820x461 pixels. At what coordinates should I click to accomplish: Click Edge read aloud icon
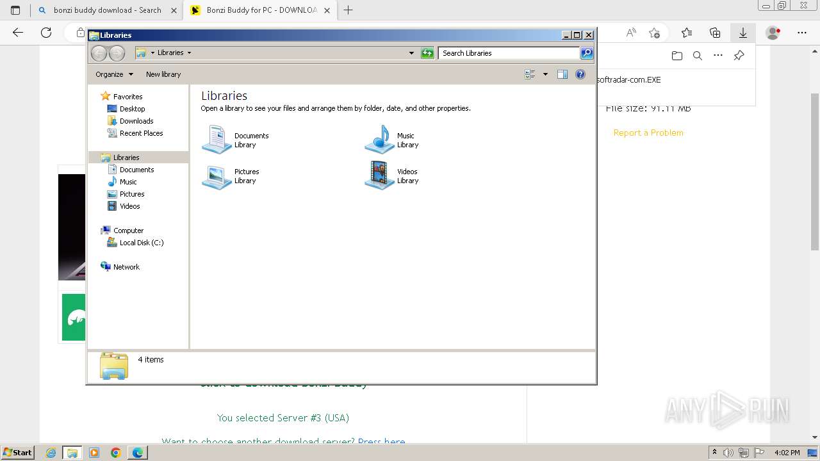631,33
